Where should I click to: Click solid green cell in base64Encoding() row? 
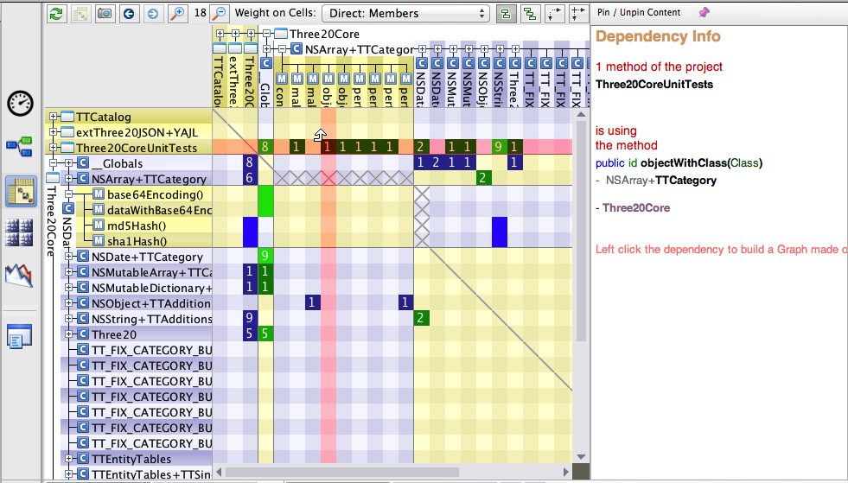point(265,194)
